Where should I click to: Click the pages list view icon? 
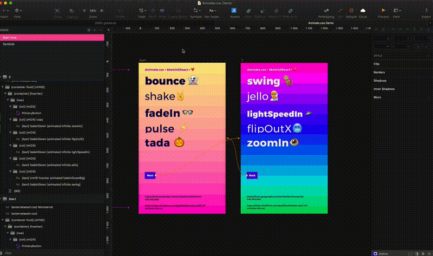click(89, 30)
